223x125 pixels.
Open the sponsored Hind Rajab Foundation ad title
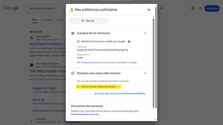47,44
